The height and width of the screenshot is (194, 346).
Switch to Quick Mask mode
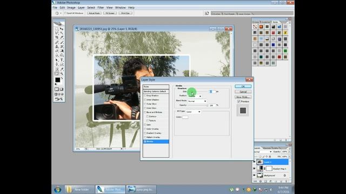click(62, 89)
